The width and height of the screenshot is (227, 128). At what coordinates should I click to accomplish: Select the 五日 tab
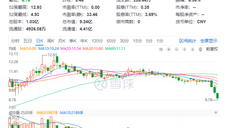[28, 41]
